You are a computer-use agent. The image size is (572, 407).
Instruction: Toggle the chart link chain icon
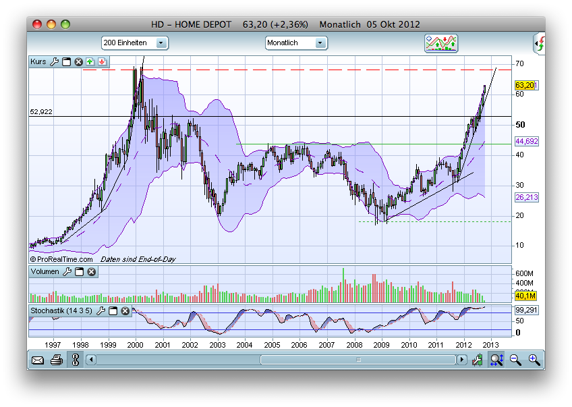(76, 360)
